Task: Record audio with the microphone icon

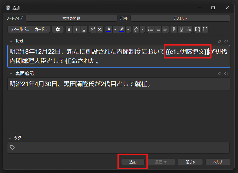Action: click(x=181, y=30)
